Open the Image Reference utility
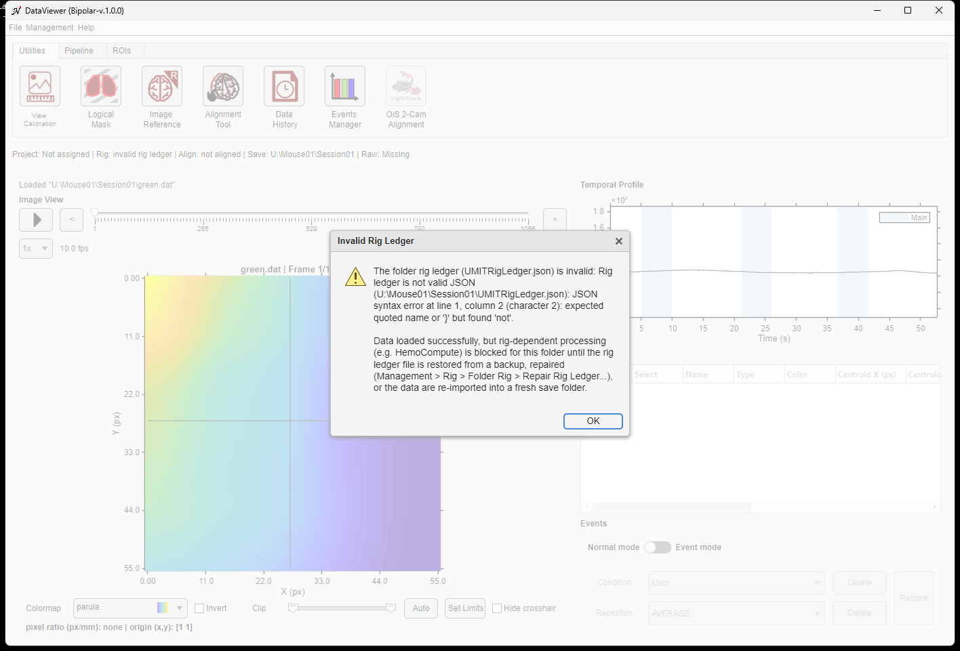The width and height of the screenshot is (960, 651). (162, 86)
